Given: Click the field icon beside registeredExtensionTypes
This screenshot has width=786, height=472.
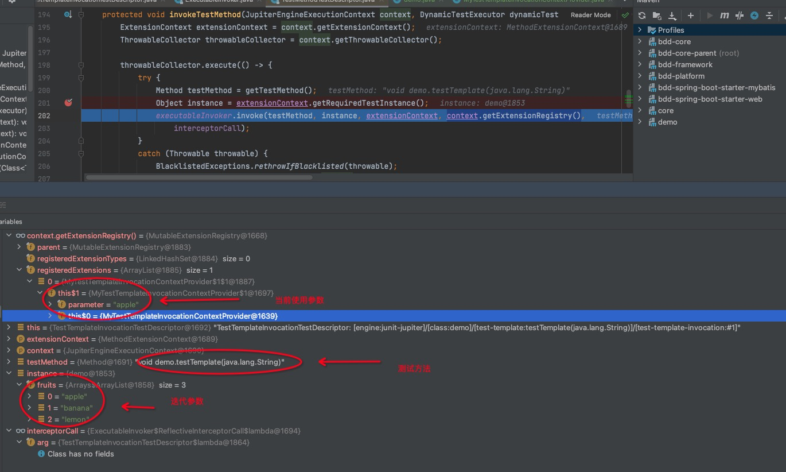Looking at the screenshot, I should coord(31,258).
